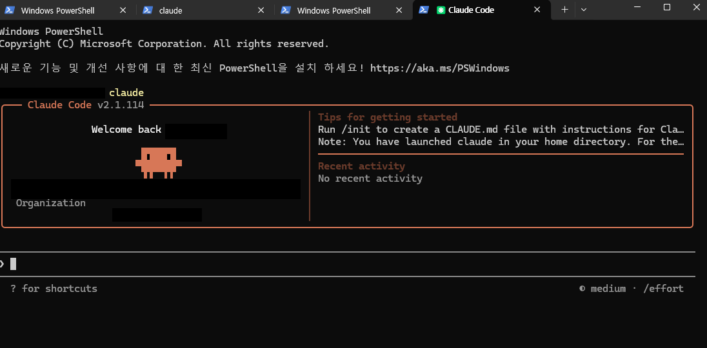The height and width of the screenshot is (348, 707).
Task: Click the PowerShell icon on Claude Code tab
Action: (x=423, y=10)
